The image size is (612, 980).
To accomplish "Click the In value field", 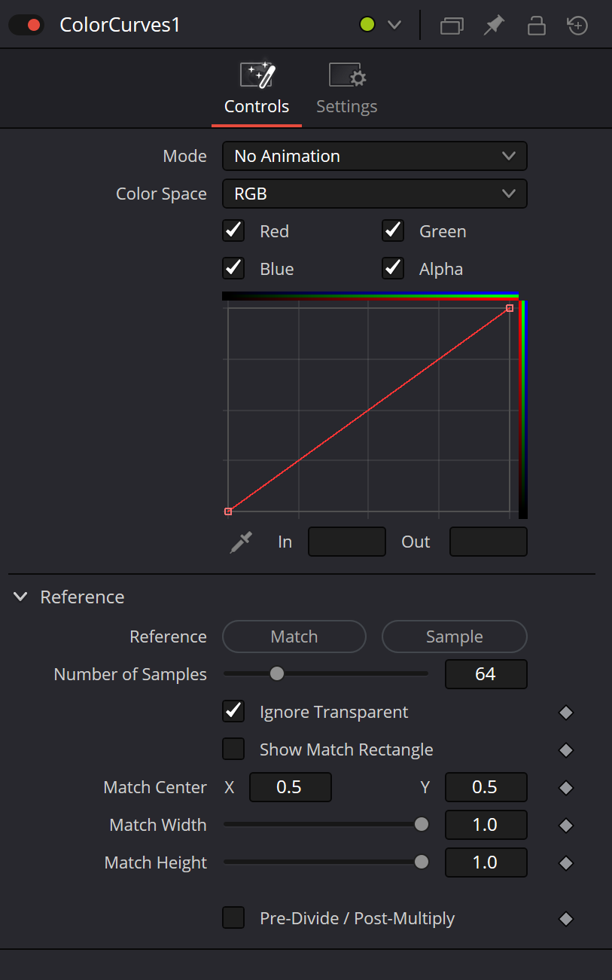I will click(x=347, y=542).
